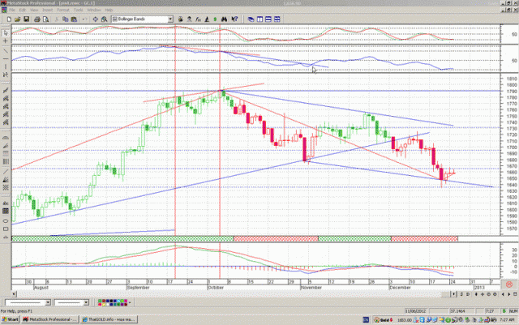Open the second line weight dropdown
The image size is (519, 325).
click(x=86, y=302)
